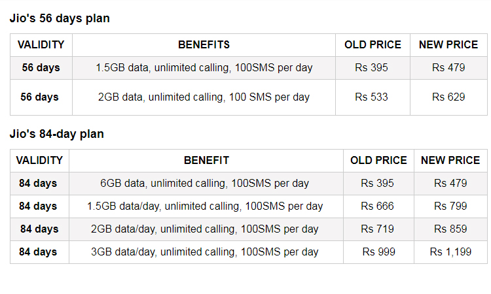
Task: Click the Rs 533 old price cell
Action: pyautogui.click(x=373, y=97)
